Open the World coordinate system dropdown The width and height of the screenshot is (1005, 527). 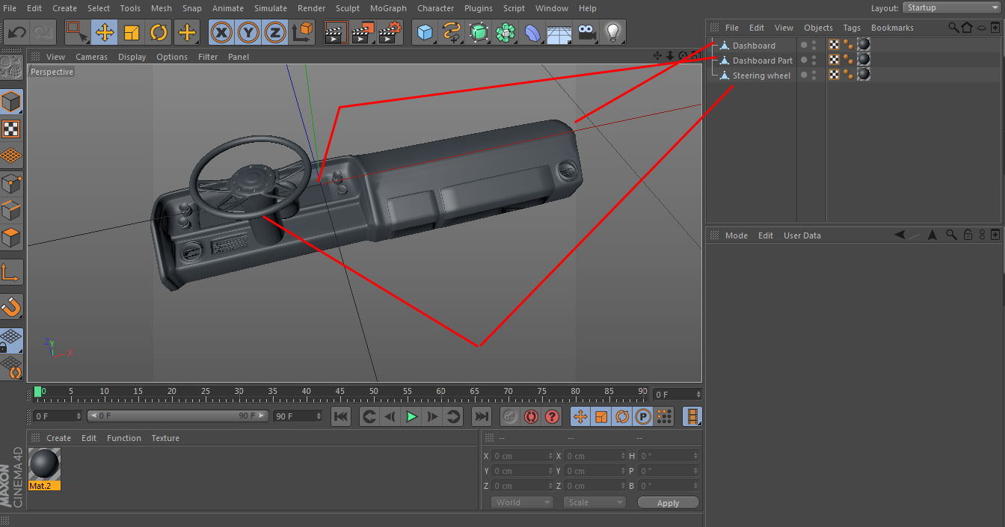point(522,502)
